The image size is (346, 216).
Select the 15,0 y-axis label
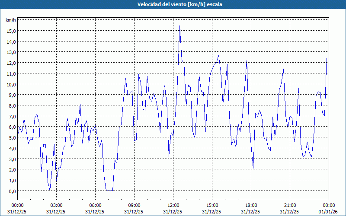pyautogui.click(x=11, y=31)
